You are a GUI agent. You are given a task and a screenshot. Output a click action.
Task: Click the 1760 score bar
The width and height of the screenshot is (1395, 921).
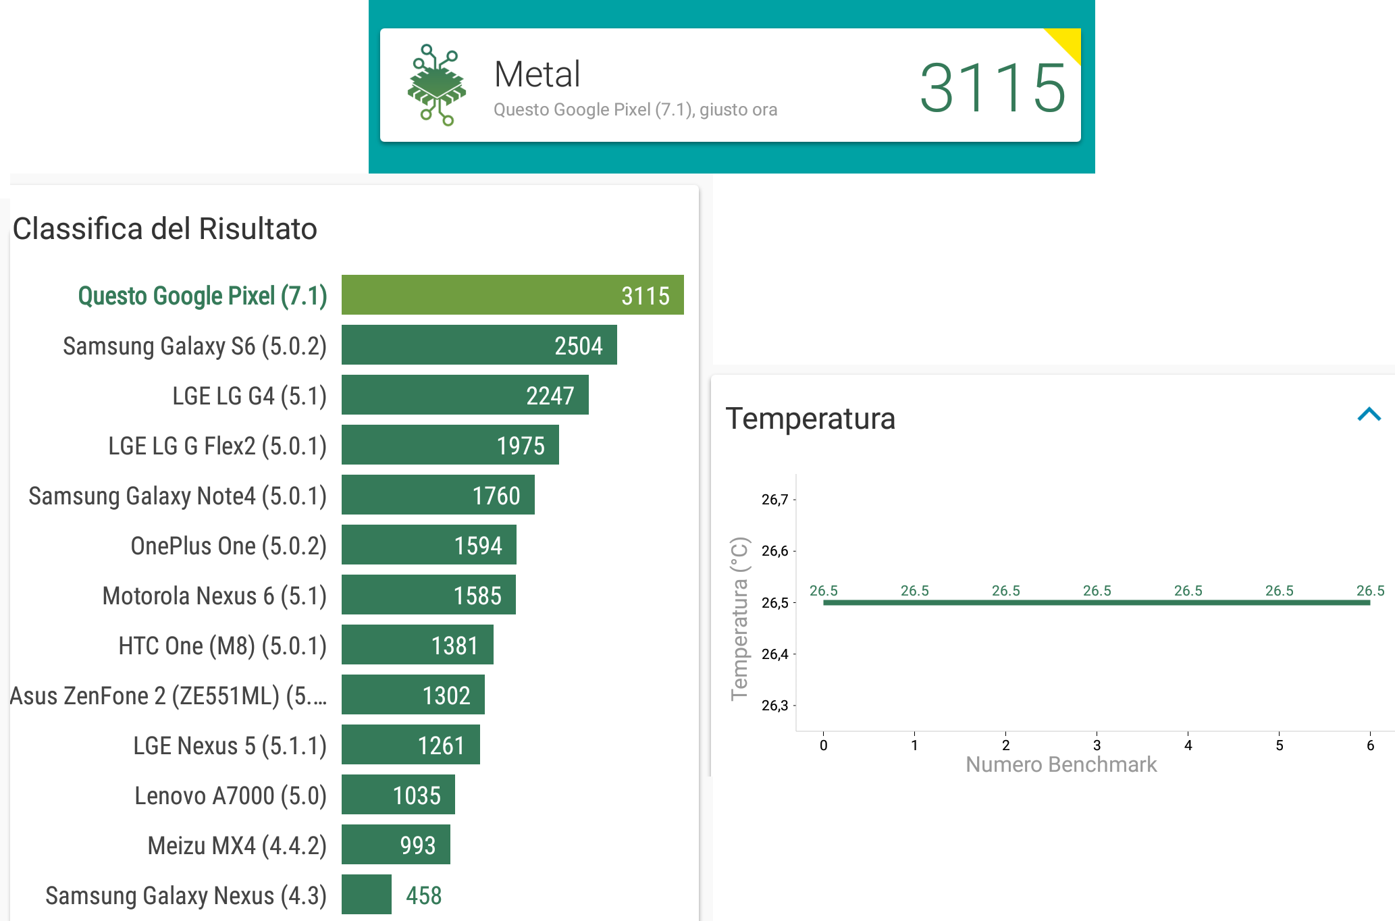click(x=438, y=495)
